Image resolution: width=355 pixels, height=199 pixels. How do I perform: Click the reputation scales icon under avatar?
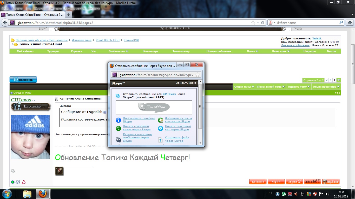[x=18, y=182]
